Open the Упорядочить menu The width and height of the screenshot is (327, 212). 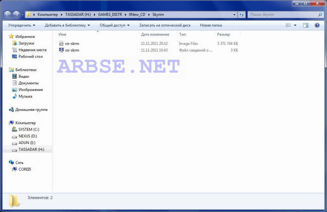pos(22,25)
